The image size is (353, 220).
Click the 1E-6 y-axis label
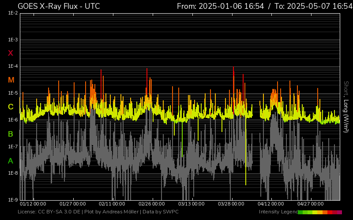[13, 120]
